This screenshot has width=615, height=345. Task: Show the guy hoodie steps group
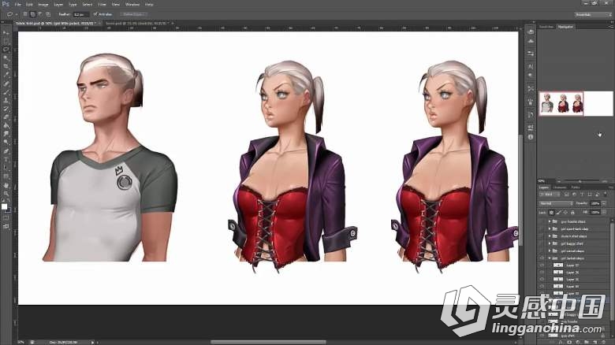542,222
